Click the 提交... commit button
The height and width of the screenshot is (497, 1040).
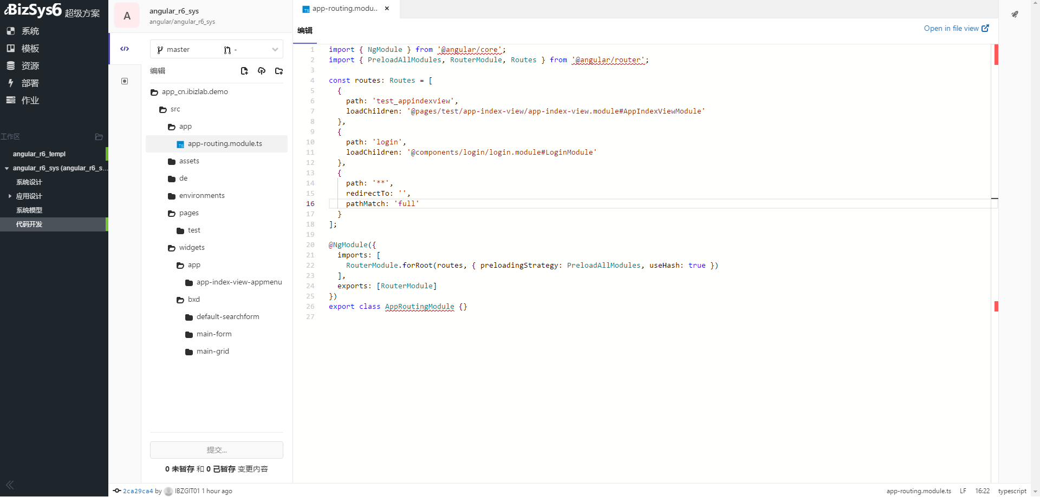pyautogui.click(x=217, y=450)
